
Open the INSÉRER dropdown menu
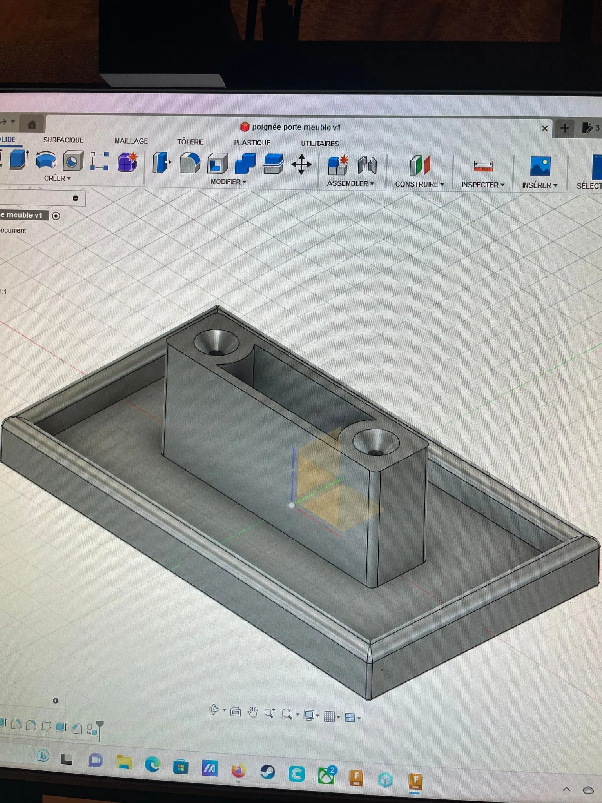(540, 185)
